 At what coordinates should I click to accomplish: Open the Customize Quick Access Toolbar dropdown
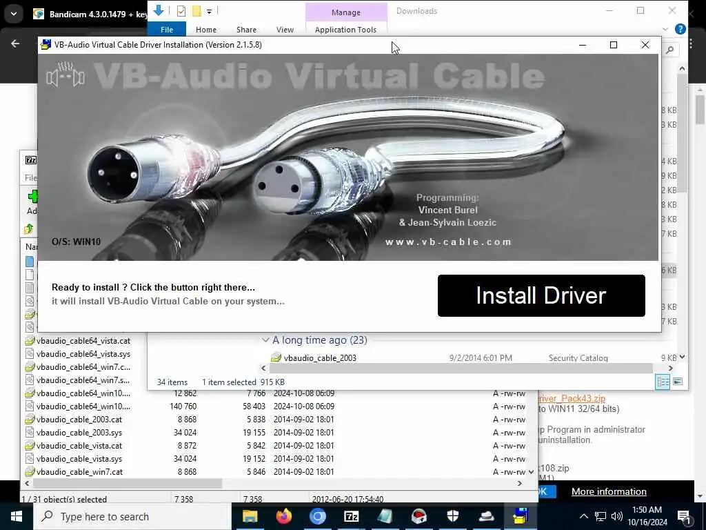pos(210,12)
